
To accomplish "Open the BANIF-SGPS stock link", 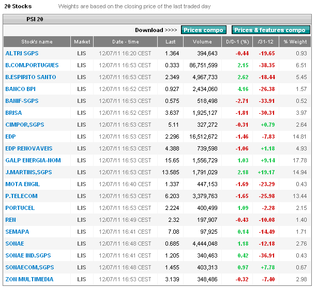I will pyautogui.click(x=22, y=101).
